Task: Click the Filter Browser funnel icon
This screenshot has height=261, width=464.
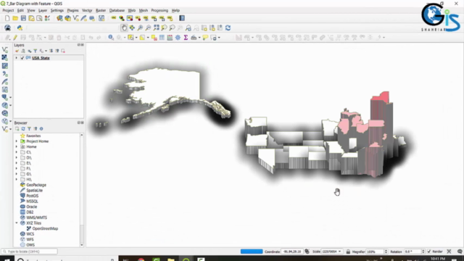Action: (x=29, y=129)
